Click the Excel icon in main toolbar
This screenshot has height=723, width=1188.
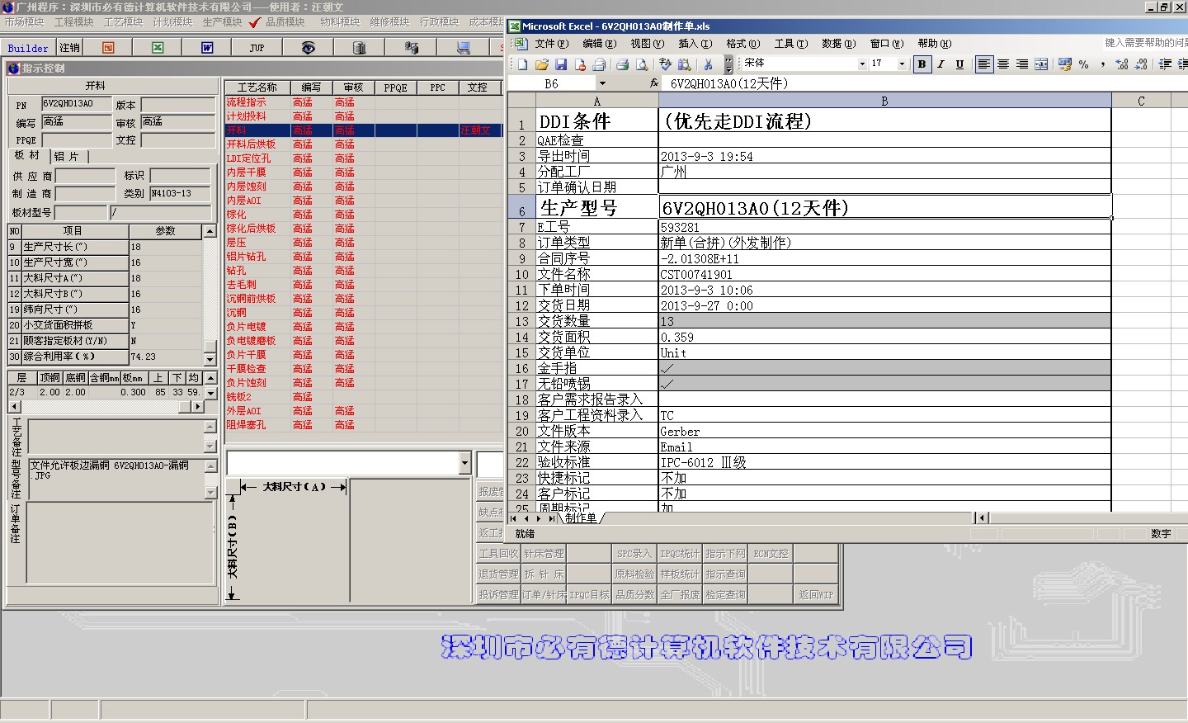158,48
